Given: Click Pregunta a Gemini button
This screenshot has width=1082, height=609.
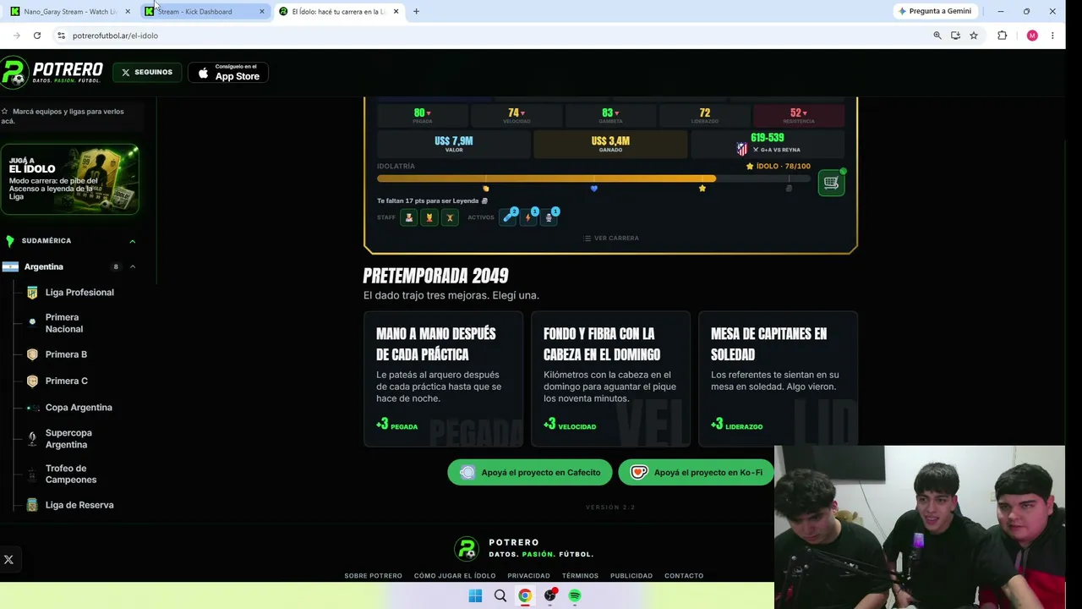Looking at the screenshot, I should tap(935, 11).
